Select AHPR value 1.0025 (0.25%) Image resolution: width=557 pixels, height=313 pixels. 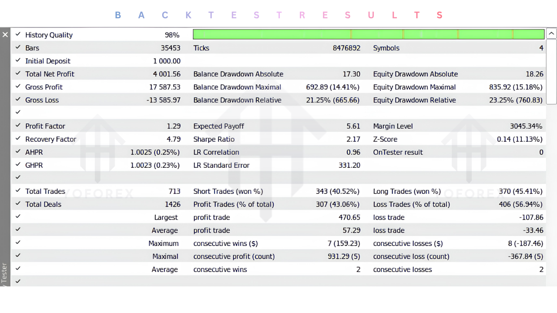pyautogui.click(x=155, y=152)
